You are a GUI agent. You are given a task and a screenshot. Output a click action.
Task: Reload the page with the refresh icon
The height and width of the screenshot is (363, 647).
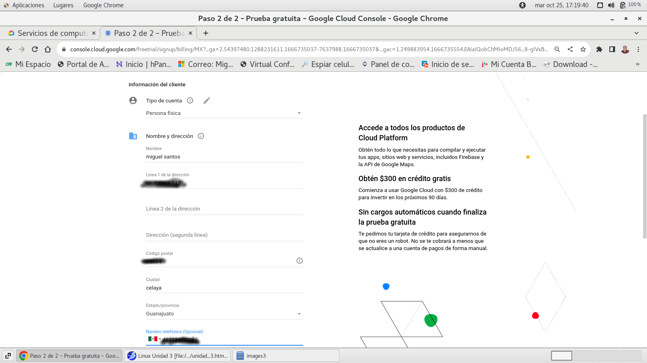coord(35,49)
